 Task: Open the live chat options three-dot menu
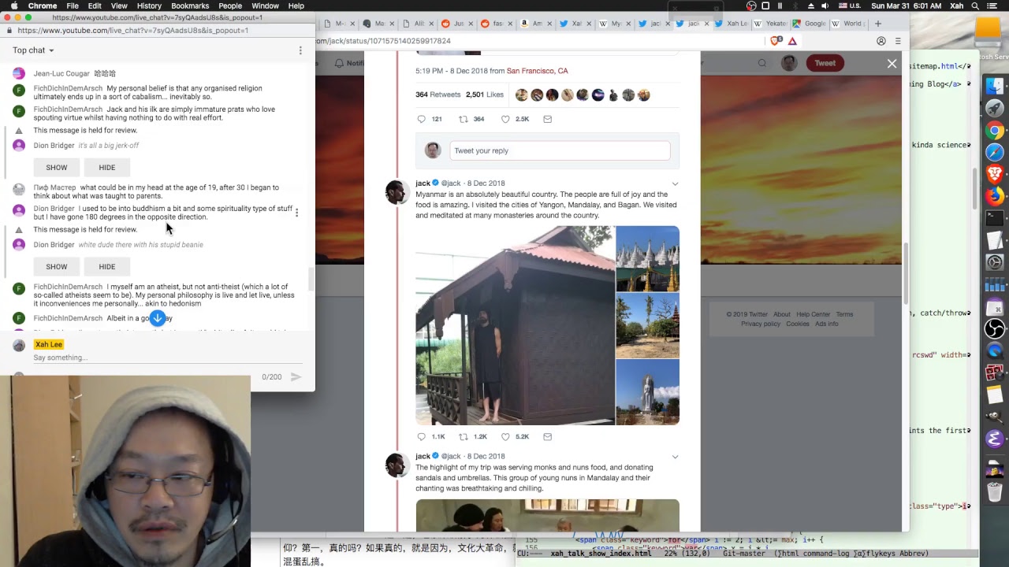[300, 50]
